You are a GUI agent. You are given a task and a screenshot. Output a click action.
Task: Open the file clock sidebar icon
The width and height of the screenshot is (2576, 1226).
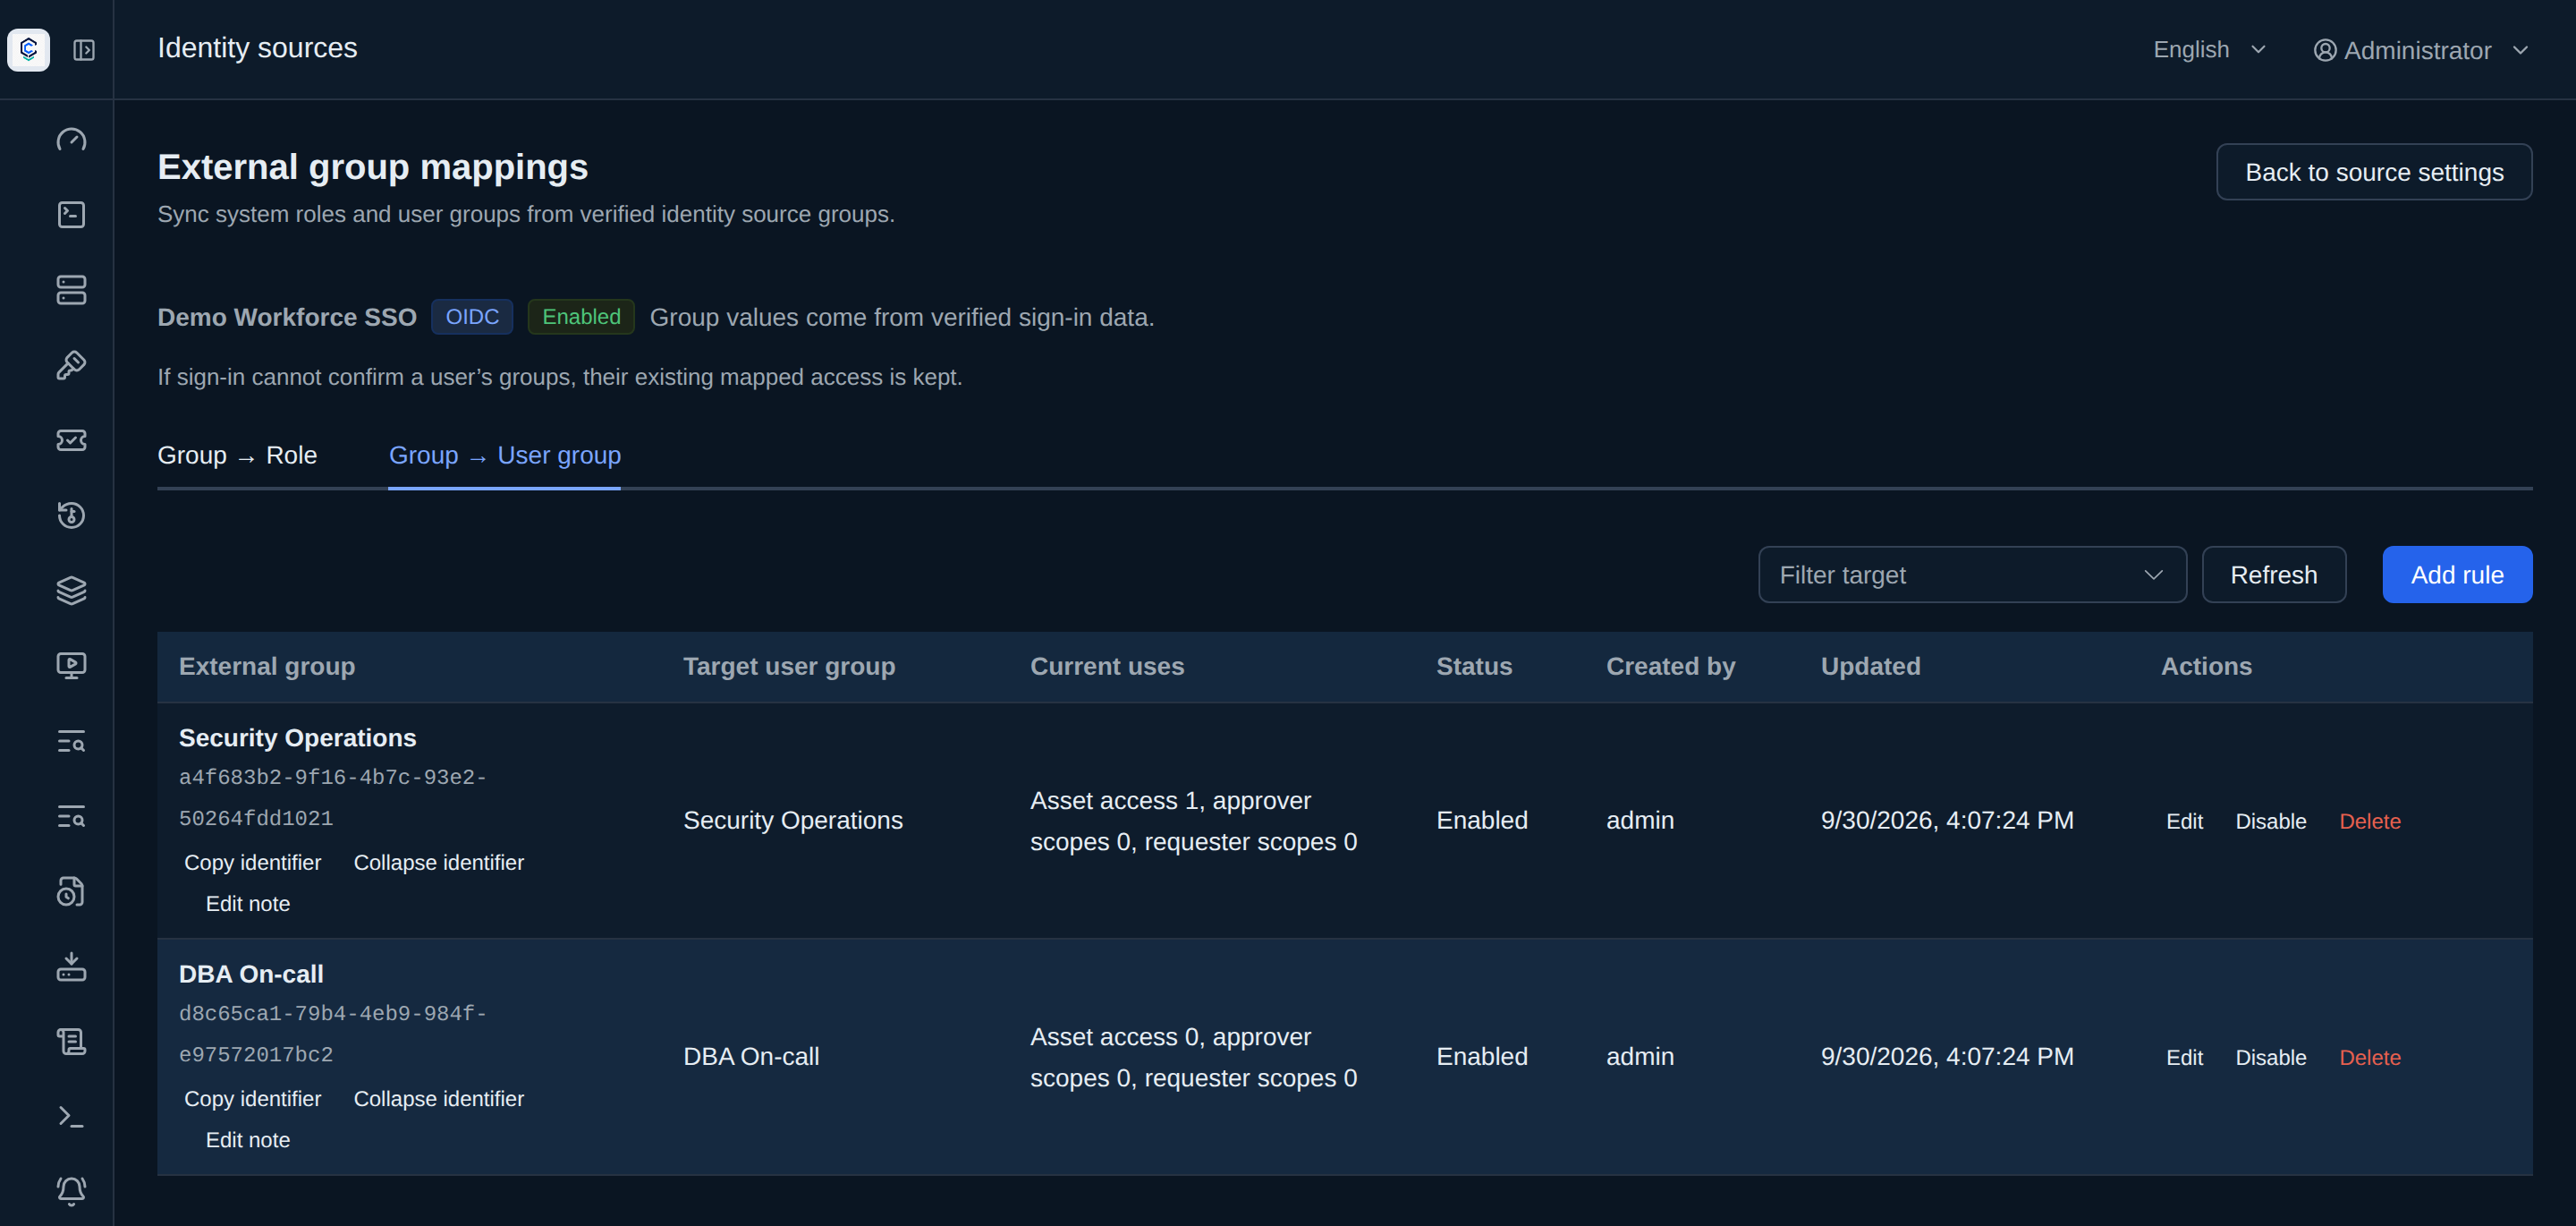pyautogui.click(x=71, y=890)
